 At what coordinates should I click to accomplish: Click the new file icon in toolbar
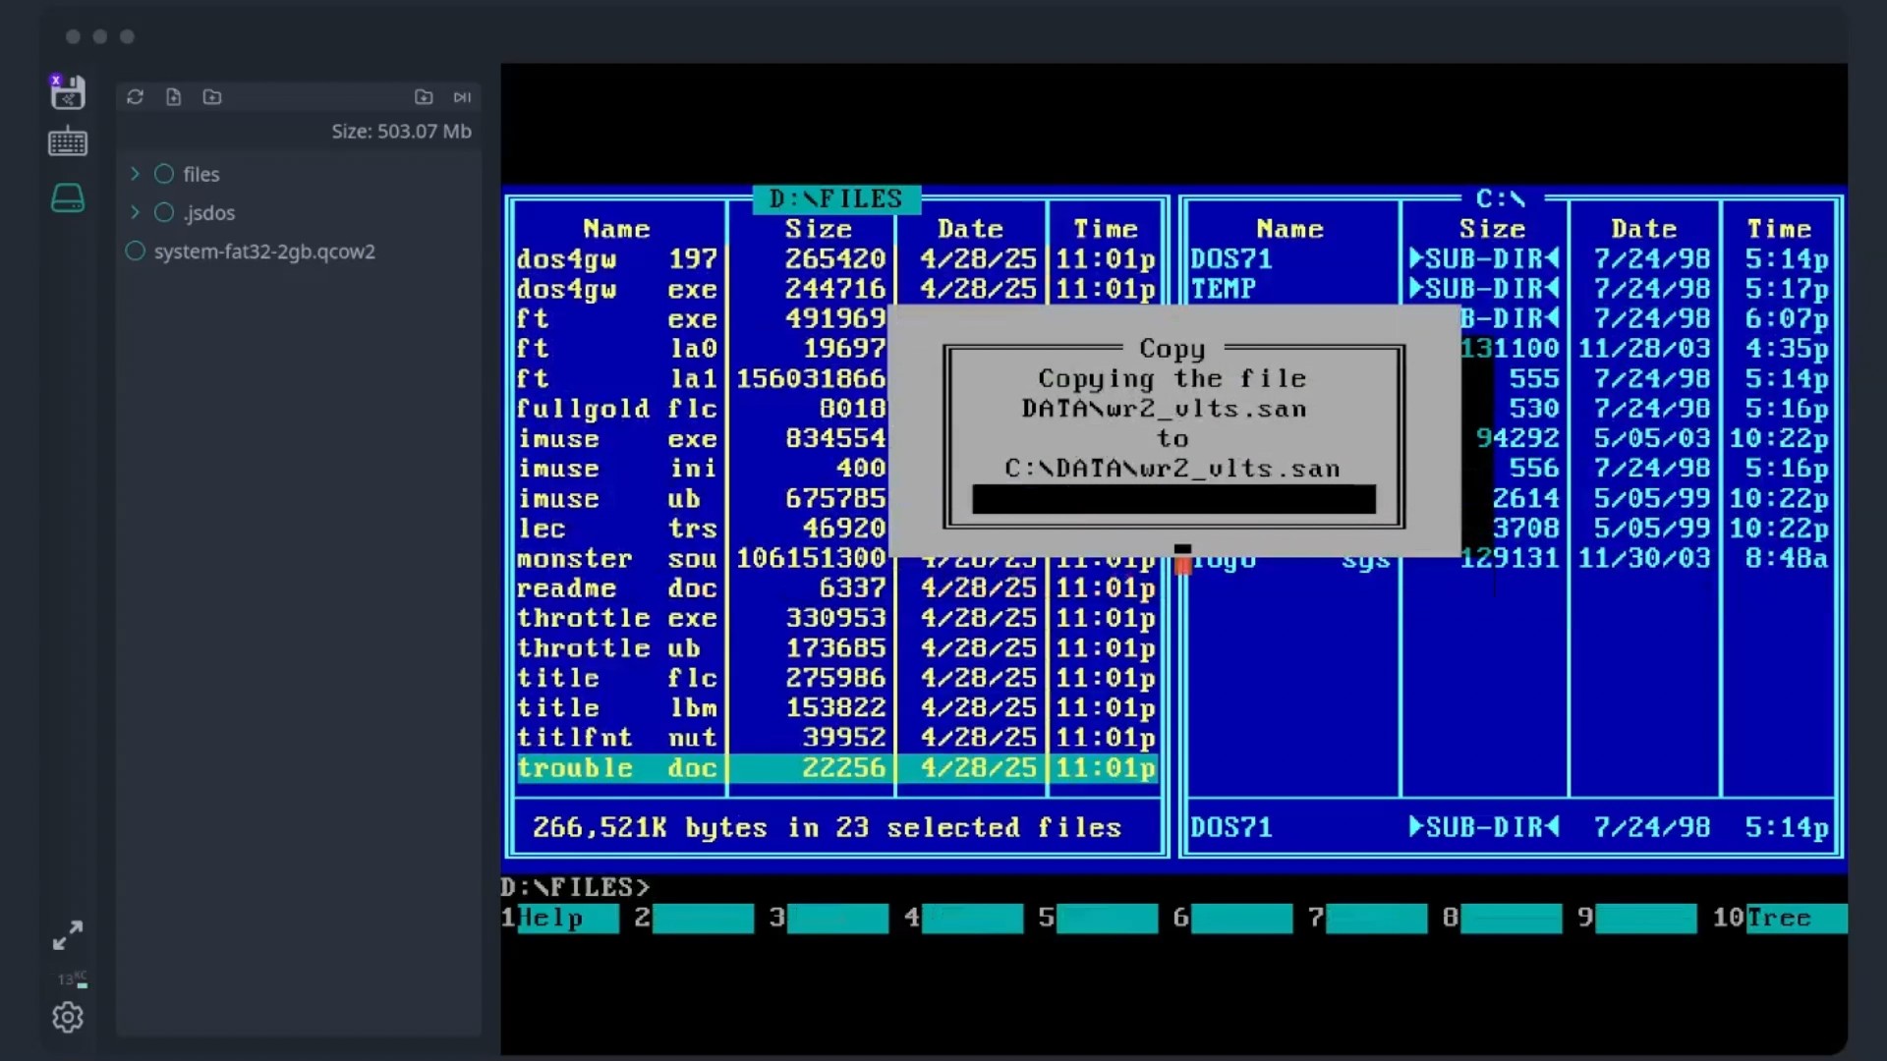[x=174, y=96]
